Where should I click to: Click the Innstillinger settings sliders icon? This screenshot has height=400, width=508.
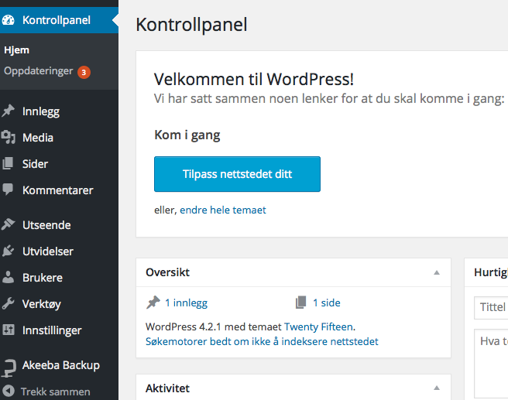coord(8,330)
